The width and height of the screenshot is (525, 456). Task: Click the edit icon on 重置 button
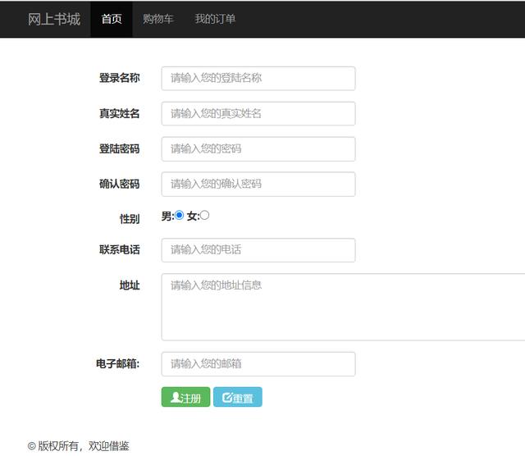tap(227, 398)
